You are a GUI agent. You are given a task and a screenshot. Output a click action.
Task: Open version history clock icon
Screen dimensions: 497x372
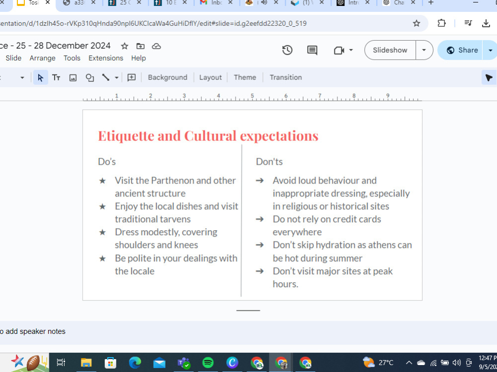(287, 50)
